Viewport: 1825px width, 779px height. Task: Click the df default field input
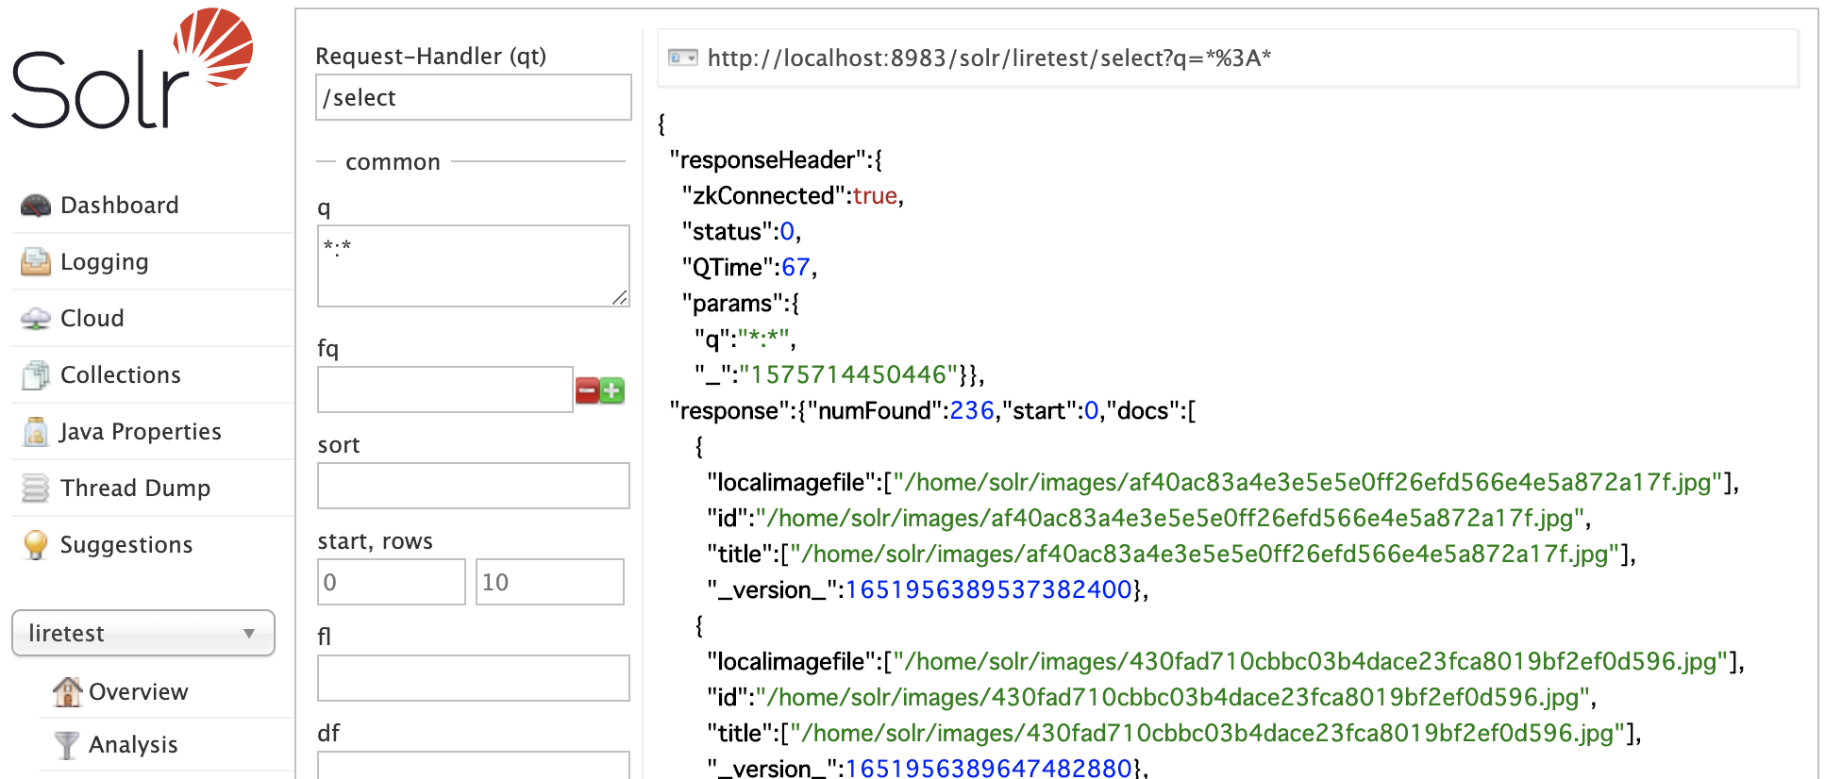pos(474,765)
